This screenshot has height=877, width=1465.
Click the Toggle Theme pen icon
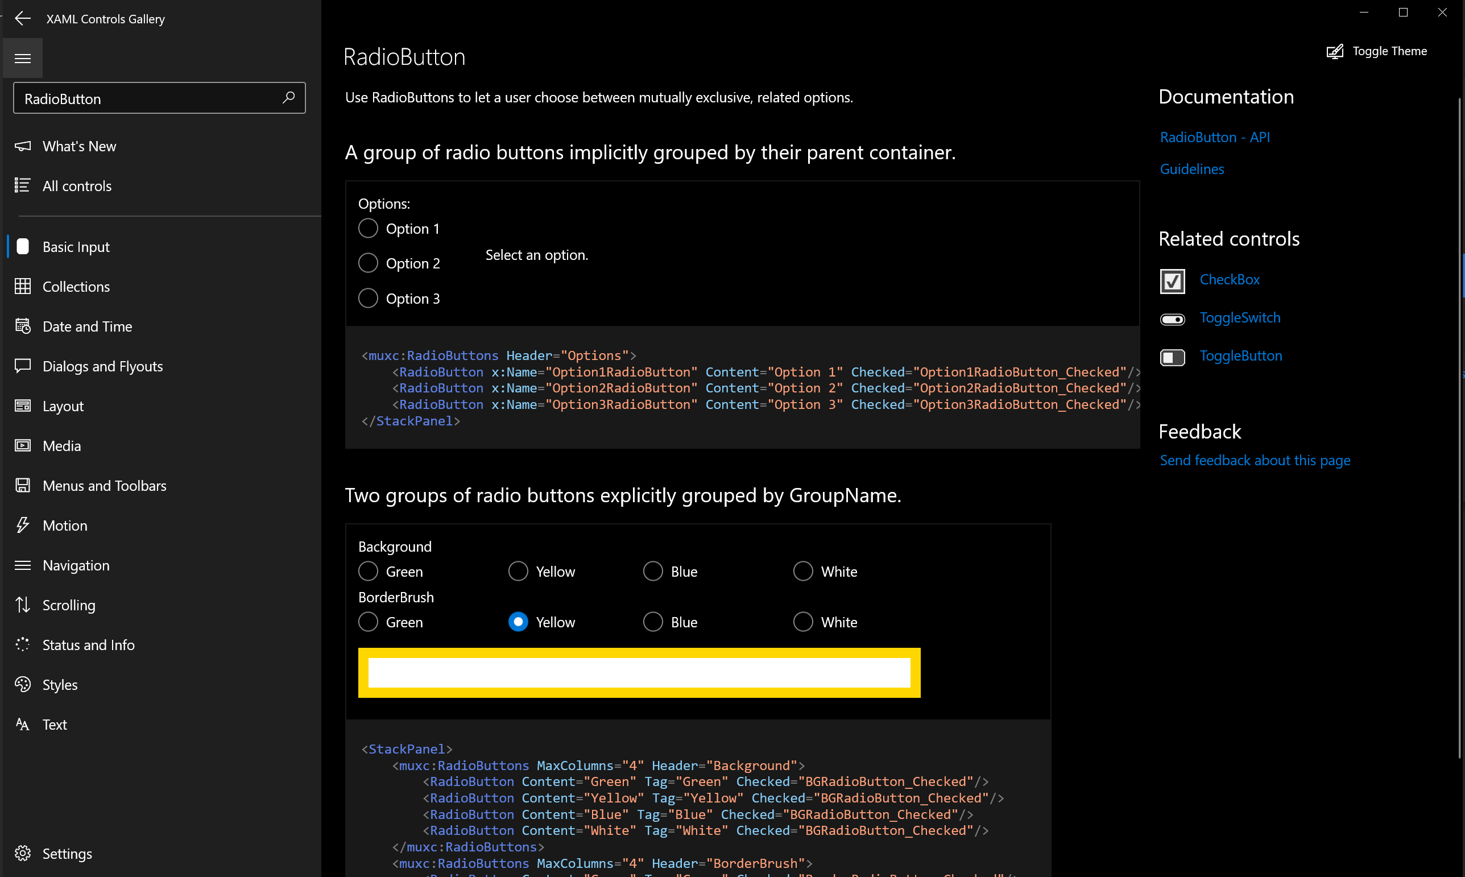1335,51
